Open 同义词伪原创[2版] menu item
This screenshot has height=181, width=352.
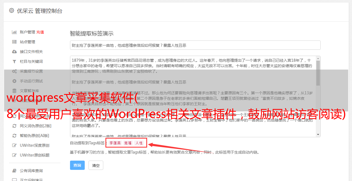pos(36,126)
